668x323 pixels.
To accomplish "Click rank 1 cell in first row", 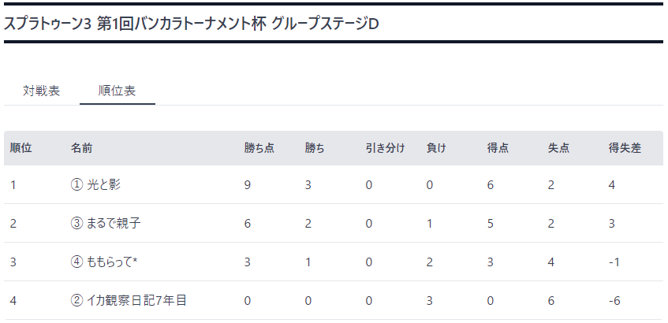I will coord(13,185).
